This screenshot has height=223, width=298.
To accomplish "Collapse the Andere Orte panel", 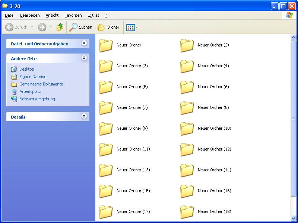I will coord(84,58).
